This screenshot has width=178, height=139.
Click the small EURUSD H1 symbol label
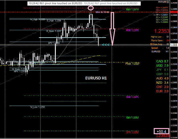pos(160,52)
